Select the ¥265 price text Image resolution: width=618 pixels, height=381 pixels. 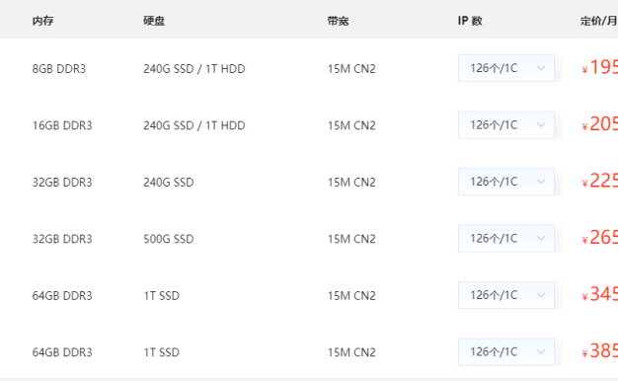point(600,238)
